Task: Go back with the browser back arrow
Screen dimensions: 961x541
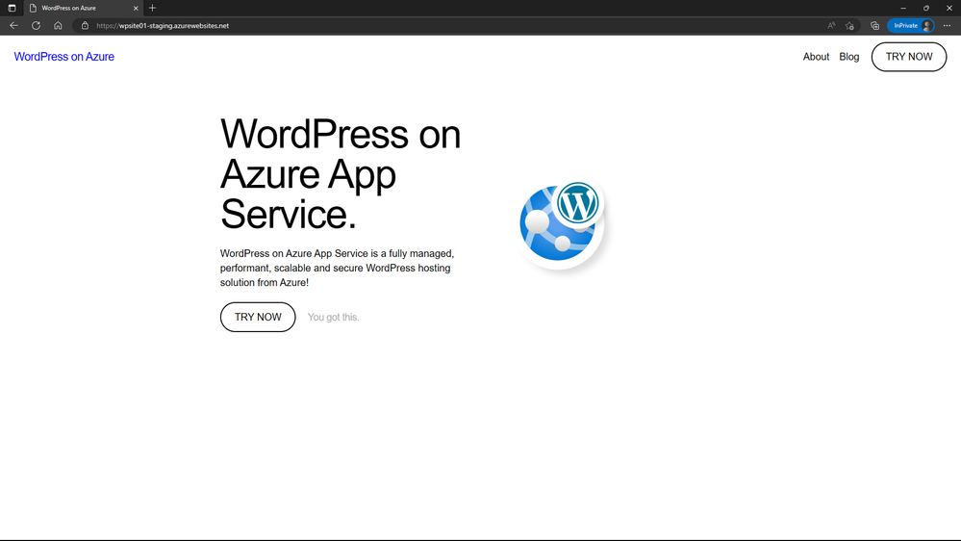Action: (13, 26)
